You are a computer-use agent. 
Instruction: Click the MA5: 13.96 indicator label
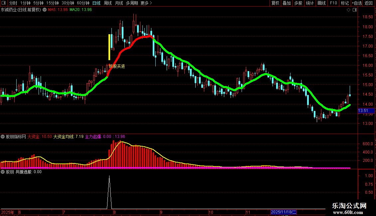tap(58, 10)
